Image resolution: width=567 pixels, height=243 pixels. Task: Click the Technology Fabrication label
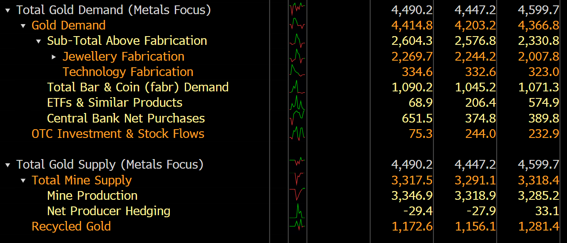coord(128,72)
